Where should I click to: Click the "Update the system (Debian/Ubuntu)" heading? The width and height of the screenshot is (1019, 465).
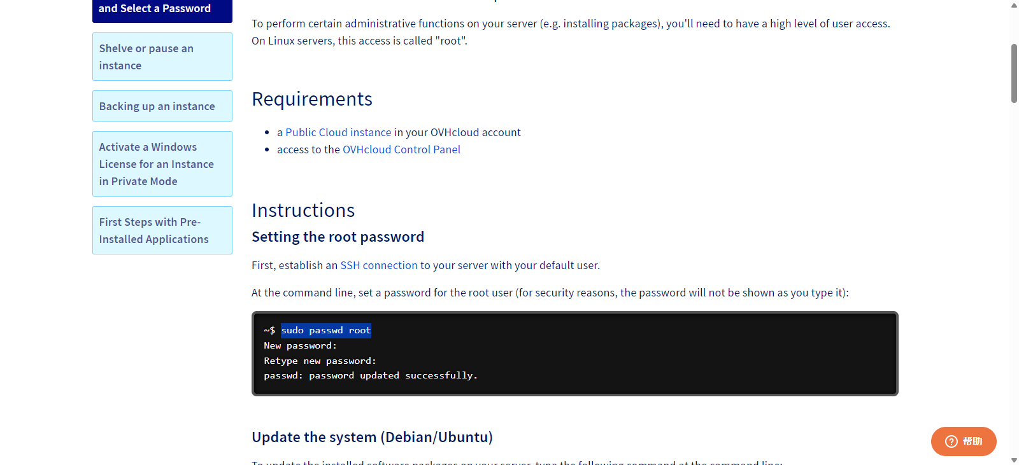point(372,438)
